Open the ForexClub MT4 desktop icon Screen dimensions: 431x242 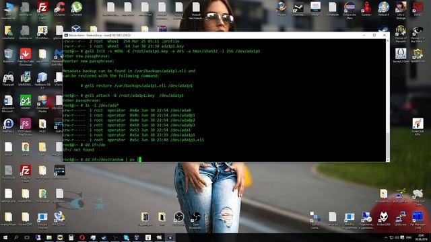418,127
